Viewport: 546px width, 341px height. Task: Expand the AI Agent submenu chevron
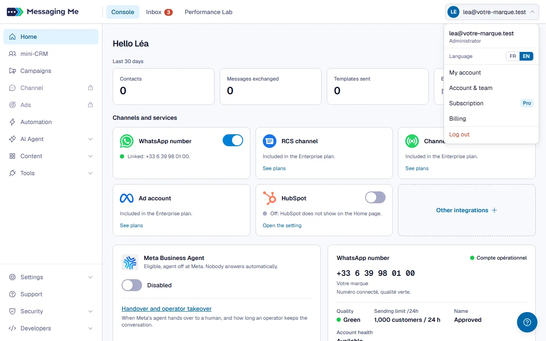(90, 139)
